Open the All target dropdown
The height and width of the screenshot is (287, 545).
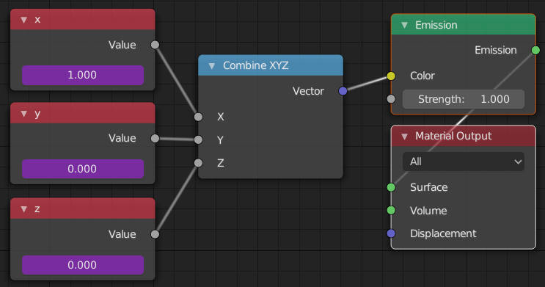click(464, 161)
